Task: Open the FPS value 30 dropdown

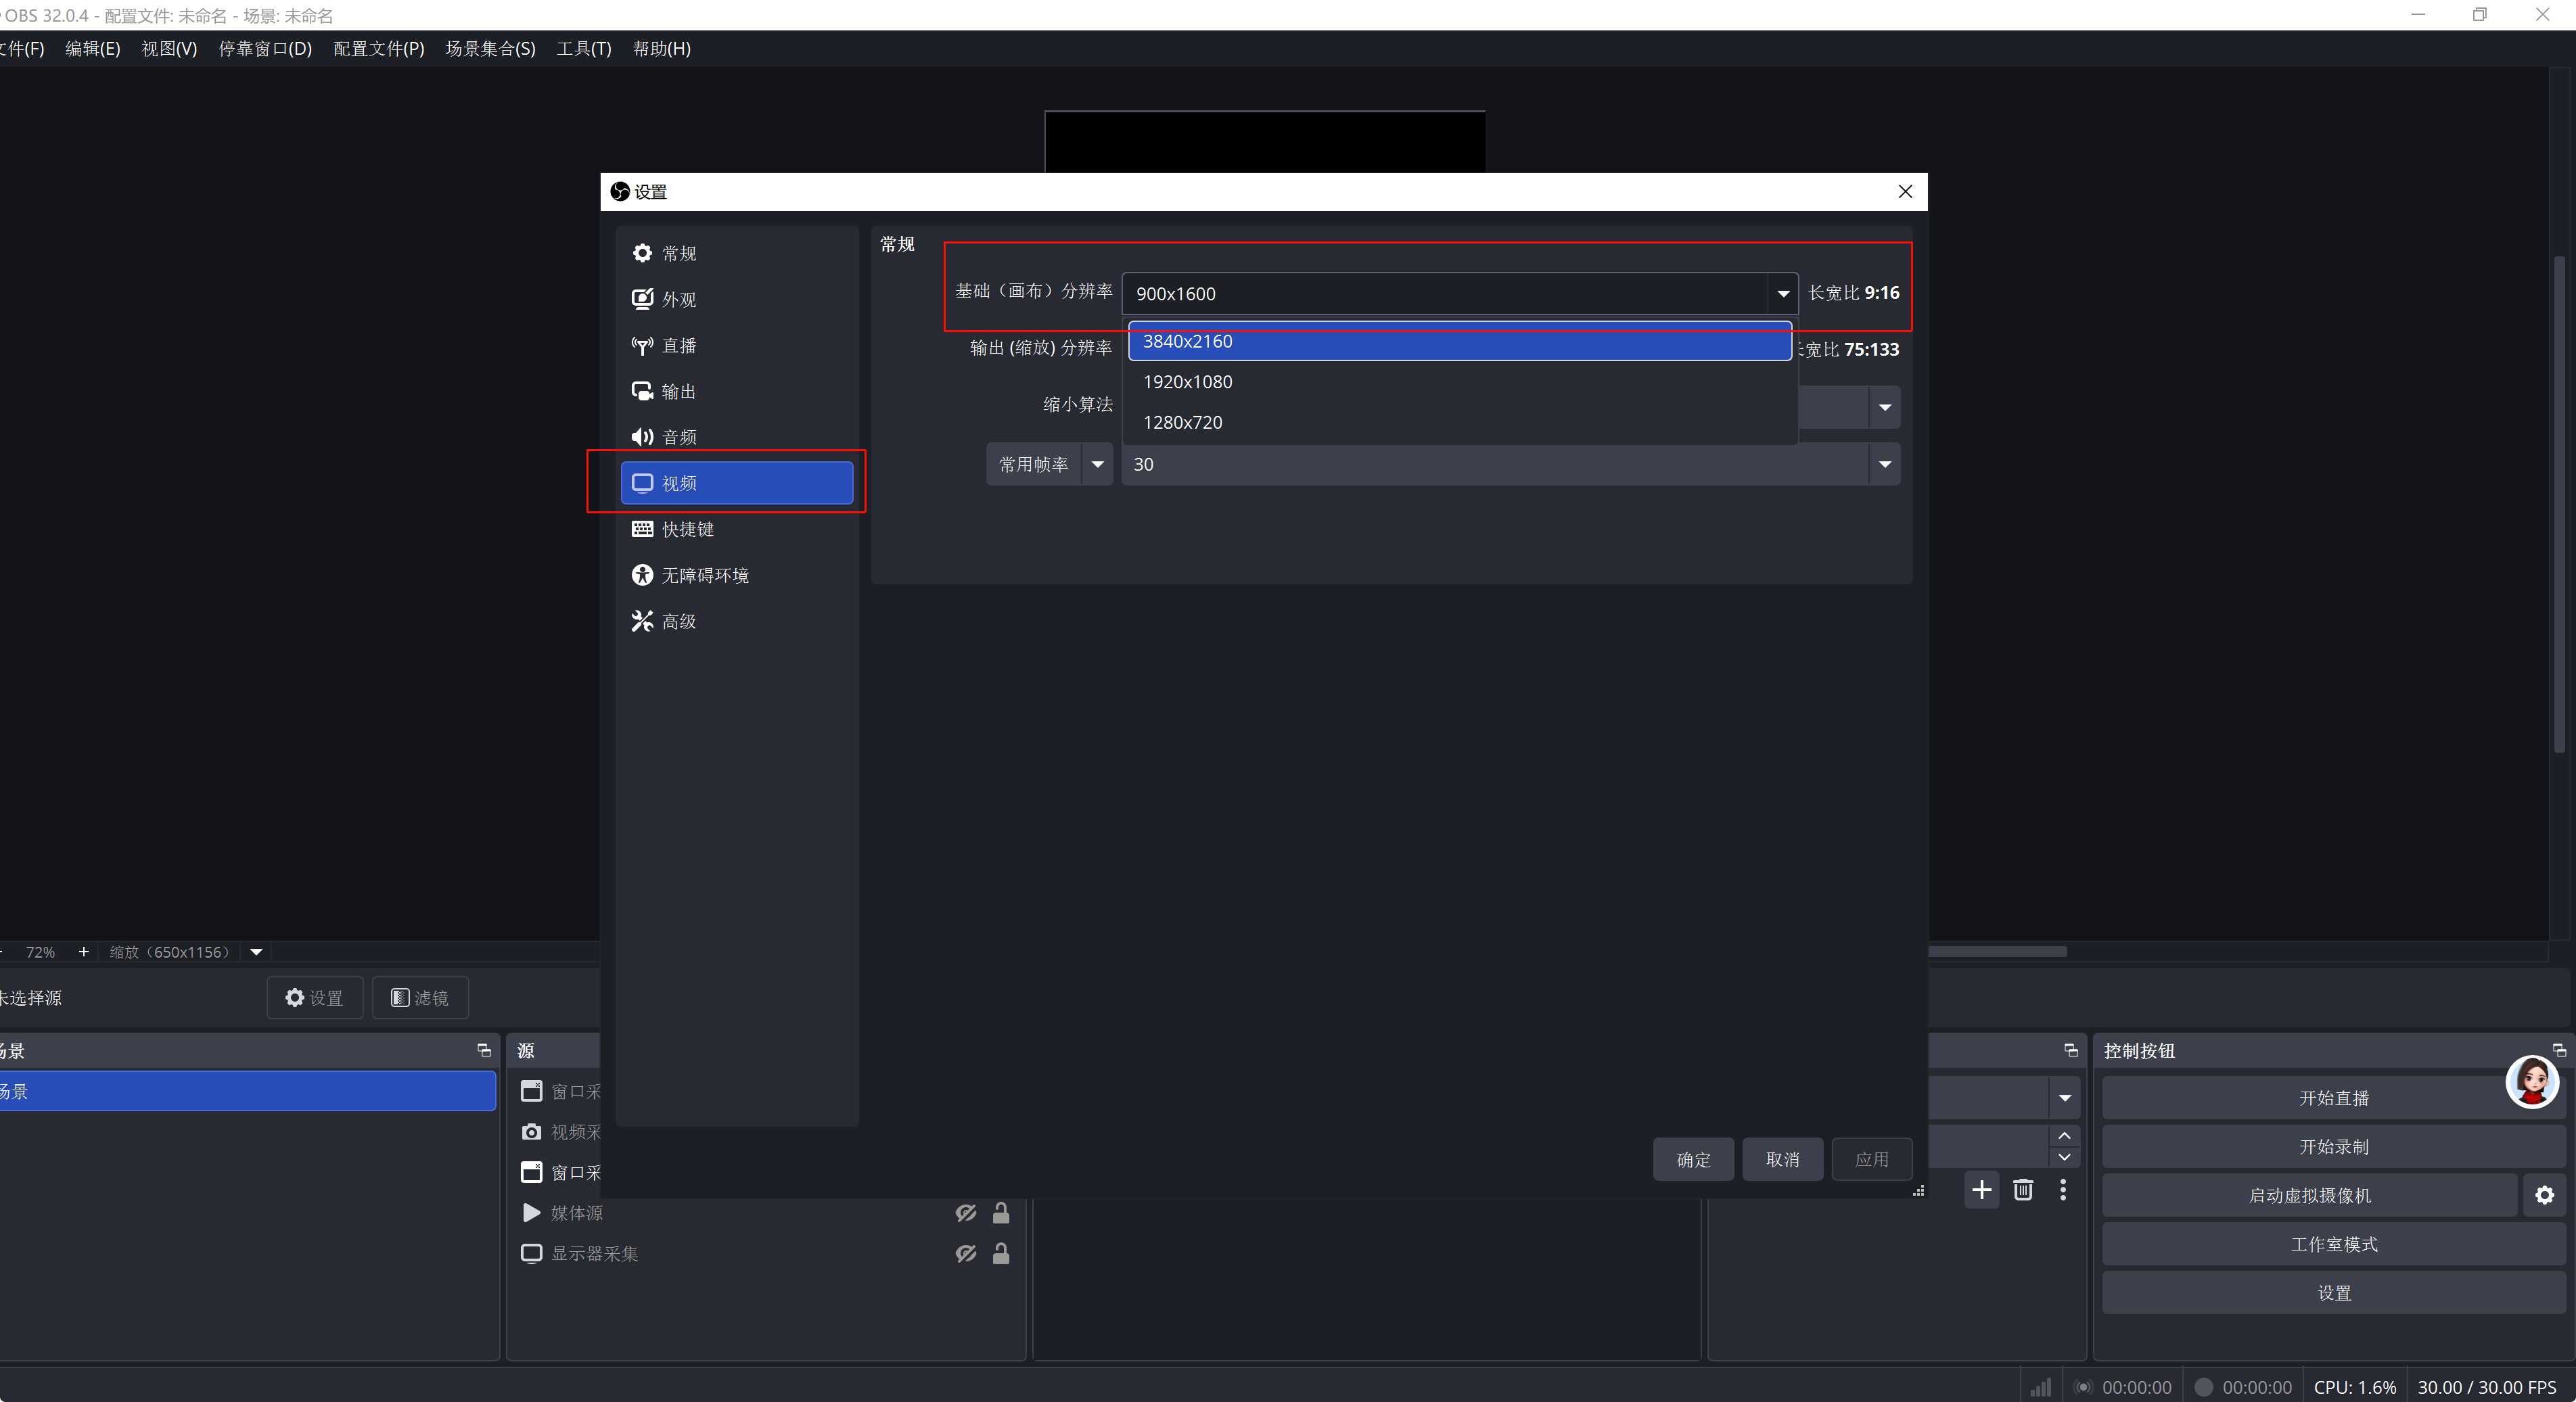Action: 1884,464
